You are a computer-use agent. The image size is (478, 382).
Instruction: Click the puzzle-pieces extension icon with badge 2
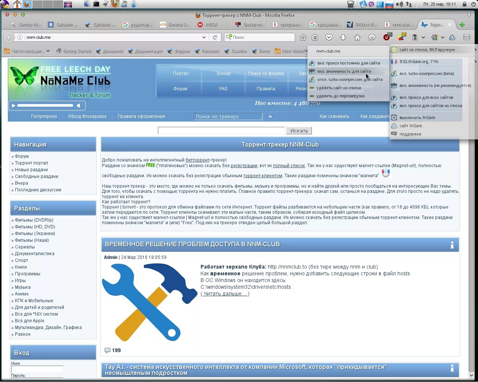[x=401, y=37]
